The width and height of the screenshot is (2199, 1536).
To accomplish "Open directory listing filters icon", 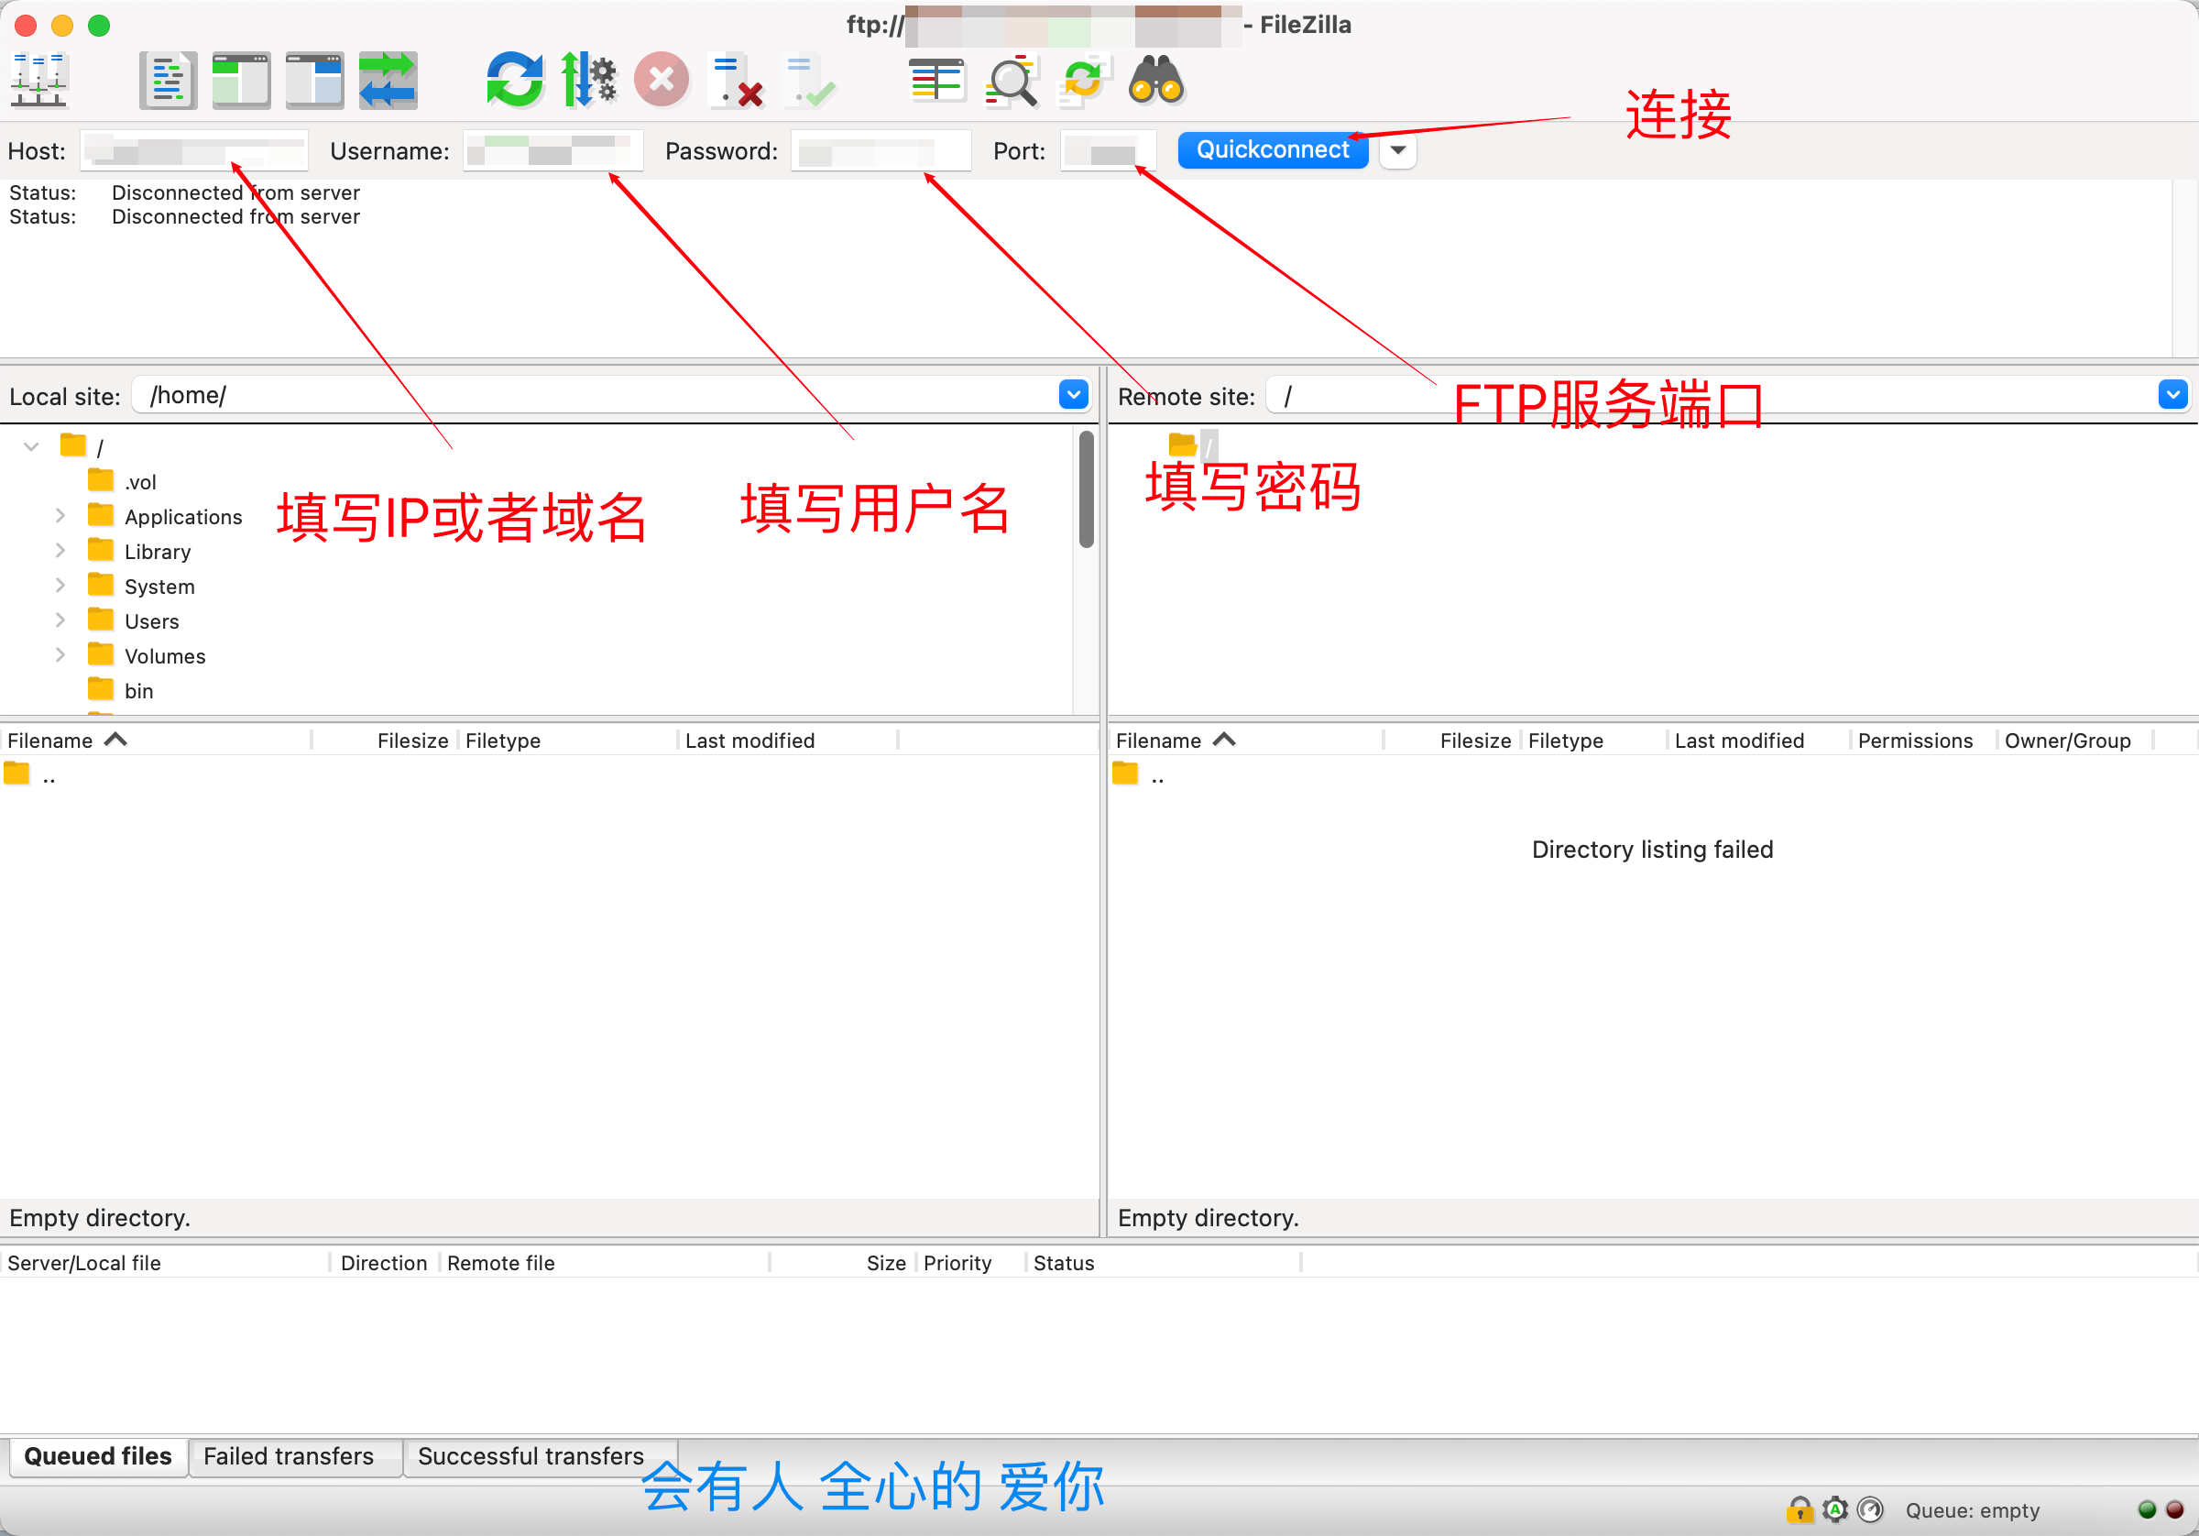I will [936, 81].
